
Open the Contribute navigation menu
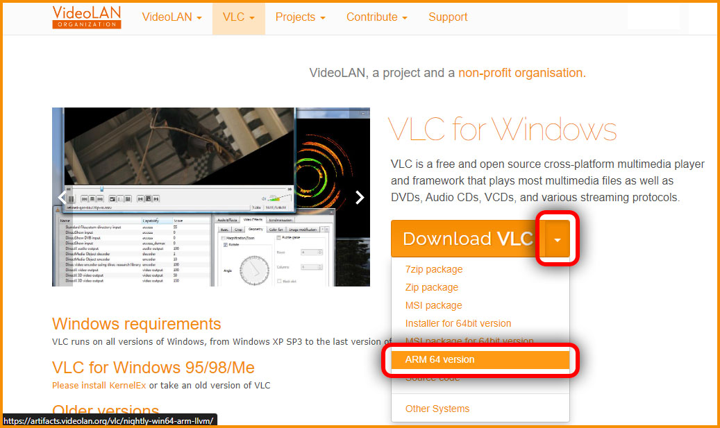pos(376,17)
